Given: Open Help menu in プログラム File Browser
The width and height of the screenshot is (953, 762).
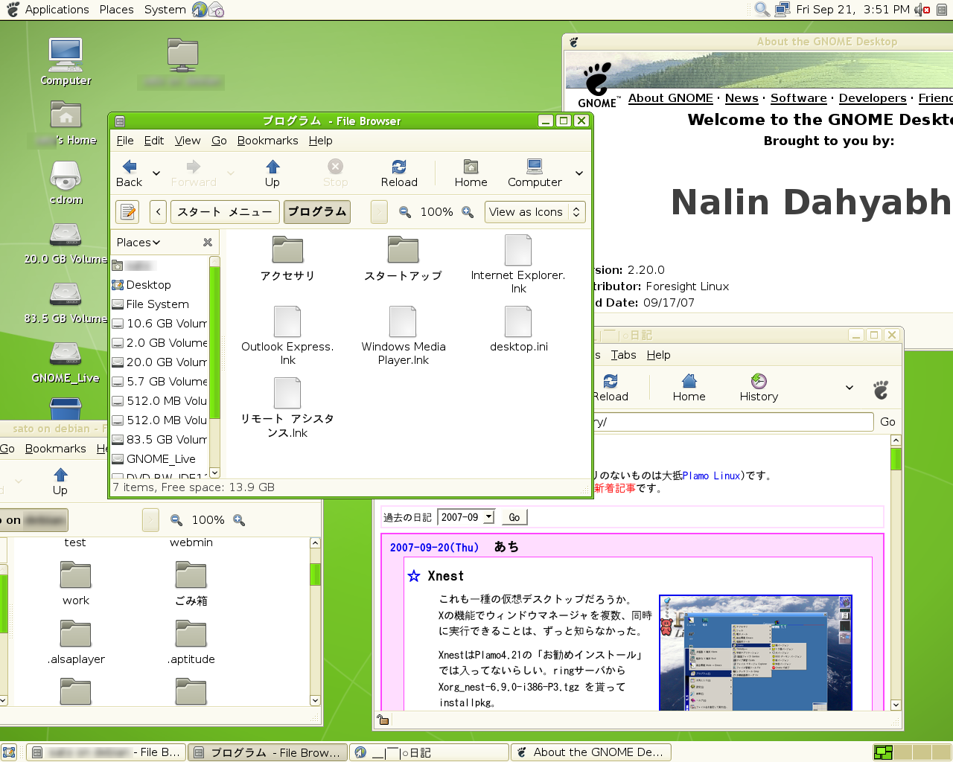Looking at the screenshot, I should tap(321, 141).
